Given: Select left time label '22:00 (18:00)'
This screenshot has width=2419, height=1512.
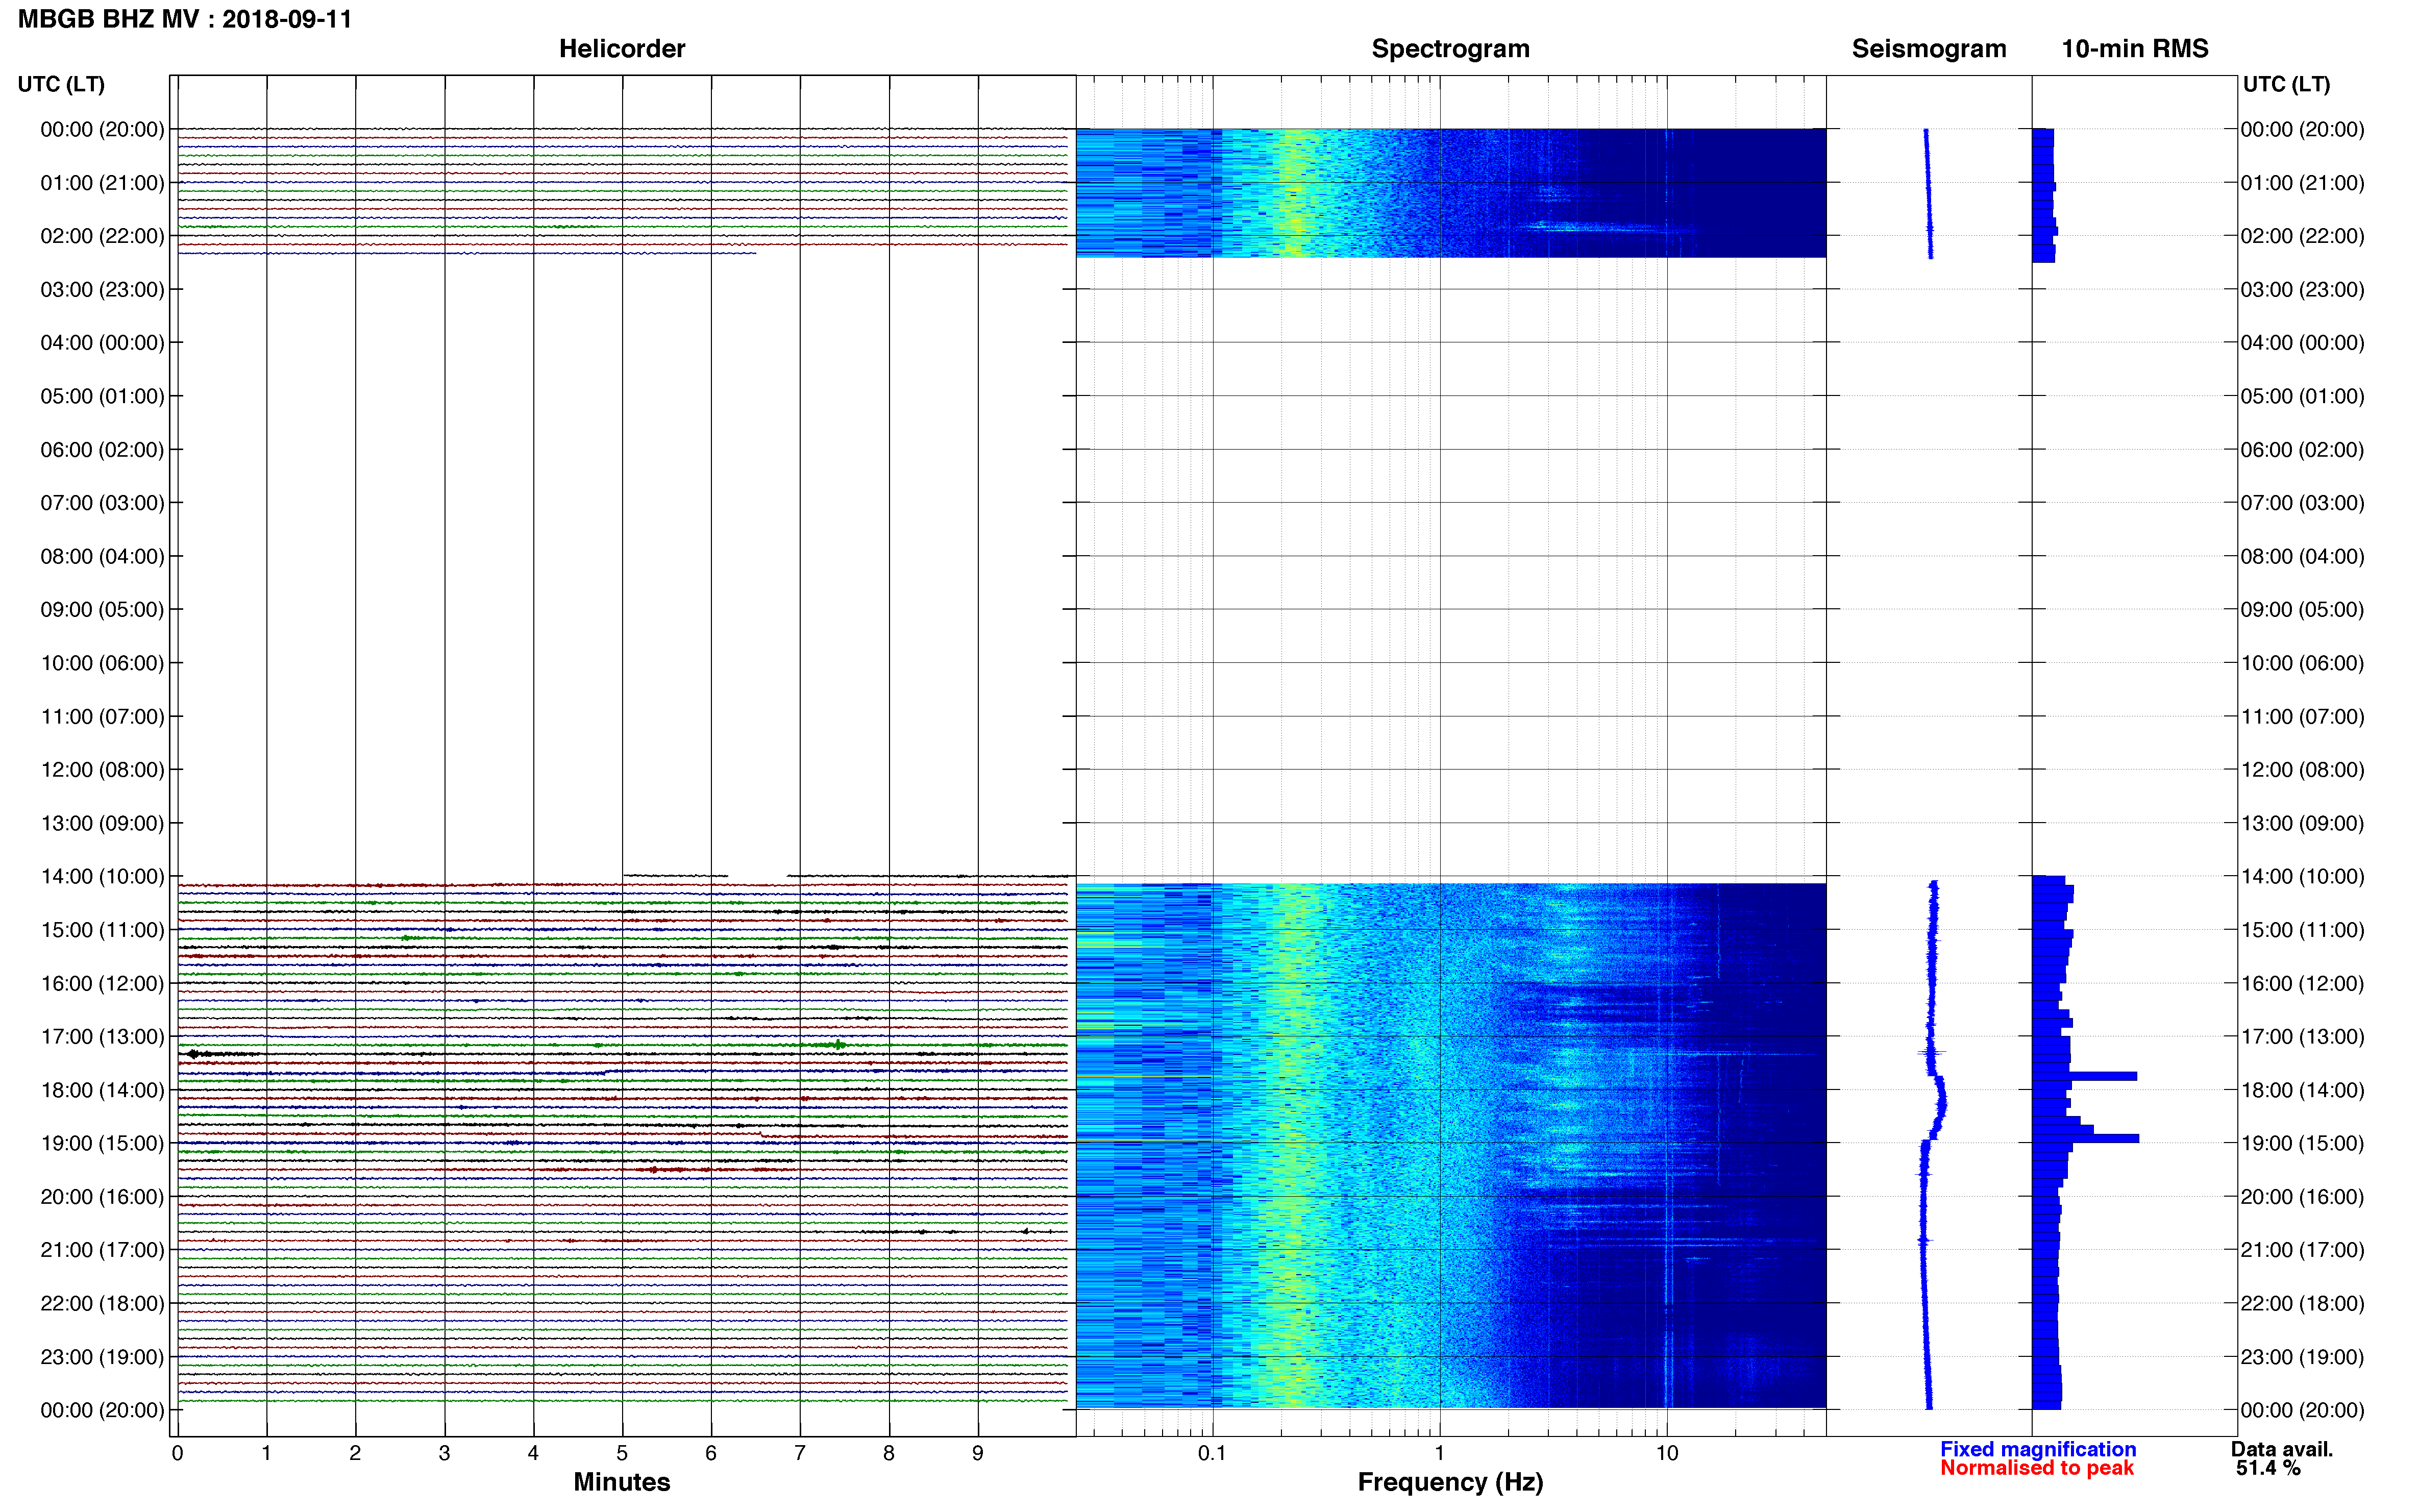Looking at the screenshot, I should click(x=102, y=1303).
